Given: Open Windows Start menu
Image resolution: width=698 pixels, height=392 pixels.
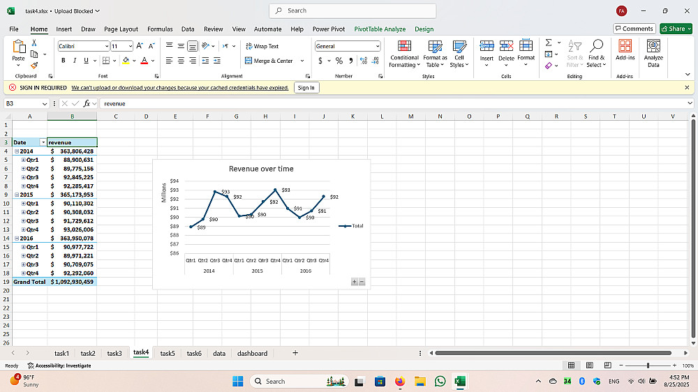Looking at the screenshot, I should click(238, 382).
